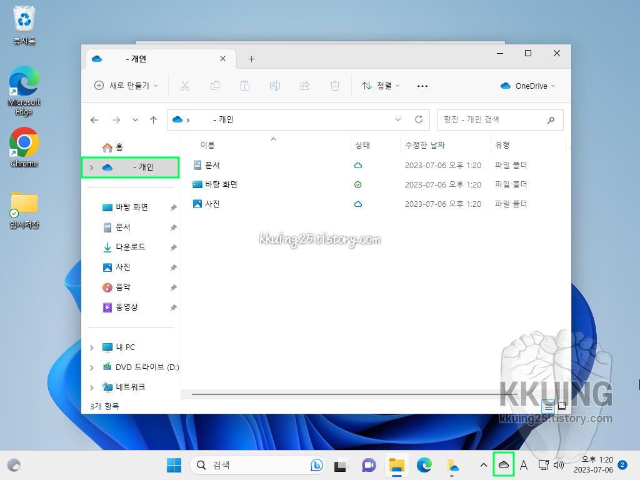Select the - 개인 window tab

click(x=161, y=59)
